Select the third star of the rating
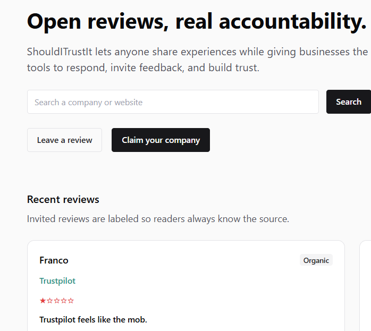The image size is (371, 331). click(x=57, y=301)
